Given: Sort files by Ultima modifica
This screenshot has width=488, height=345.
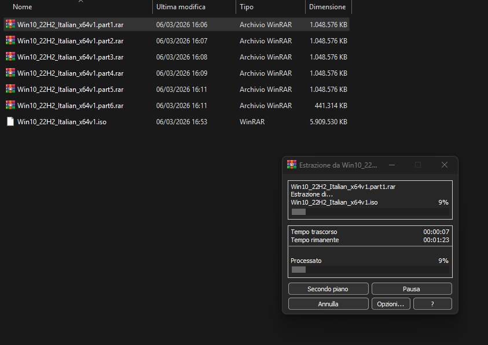Looking at the screenshot, I should [x=180, y=7].
